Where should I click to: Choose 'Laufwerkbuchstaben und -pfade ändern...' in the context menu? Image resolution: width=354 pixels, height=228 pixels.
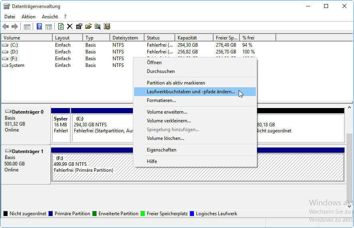(x=191, y=92)
